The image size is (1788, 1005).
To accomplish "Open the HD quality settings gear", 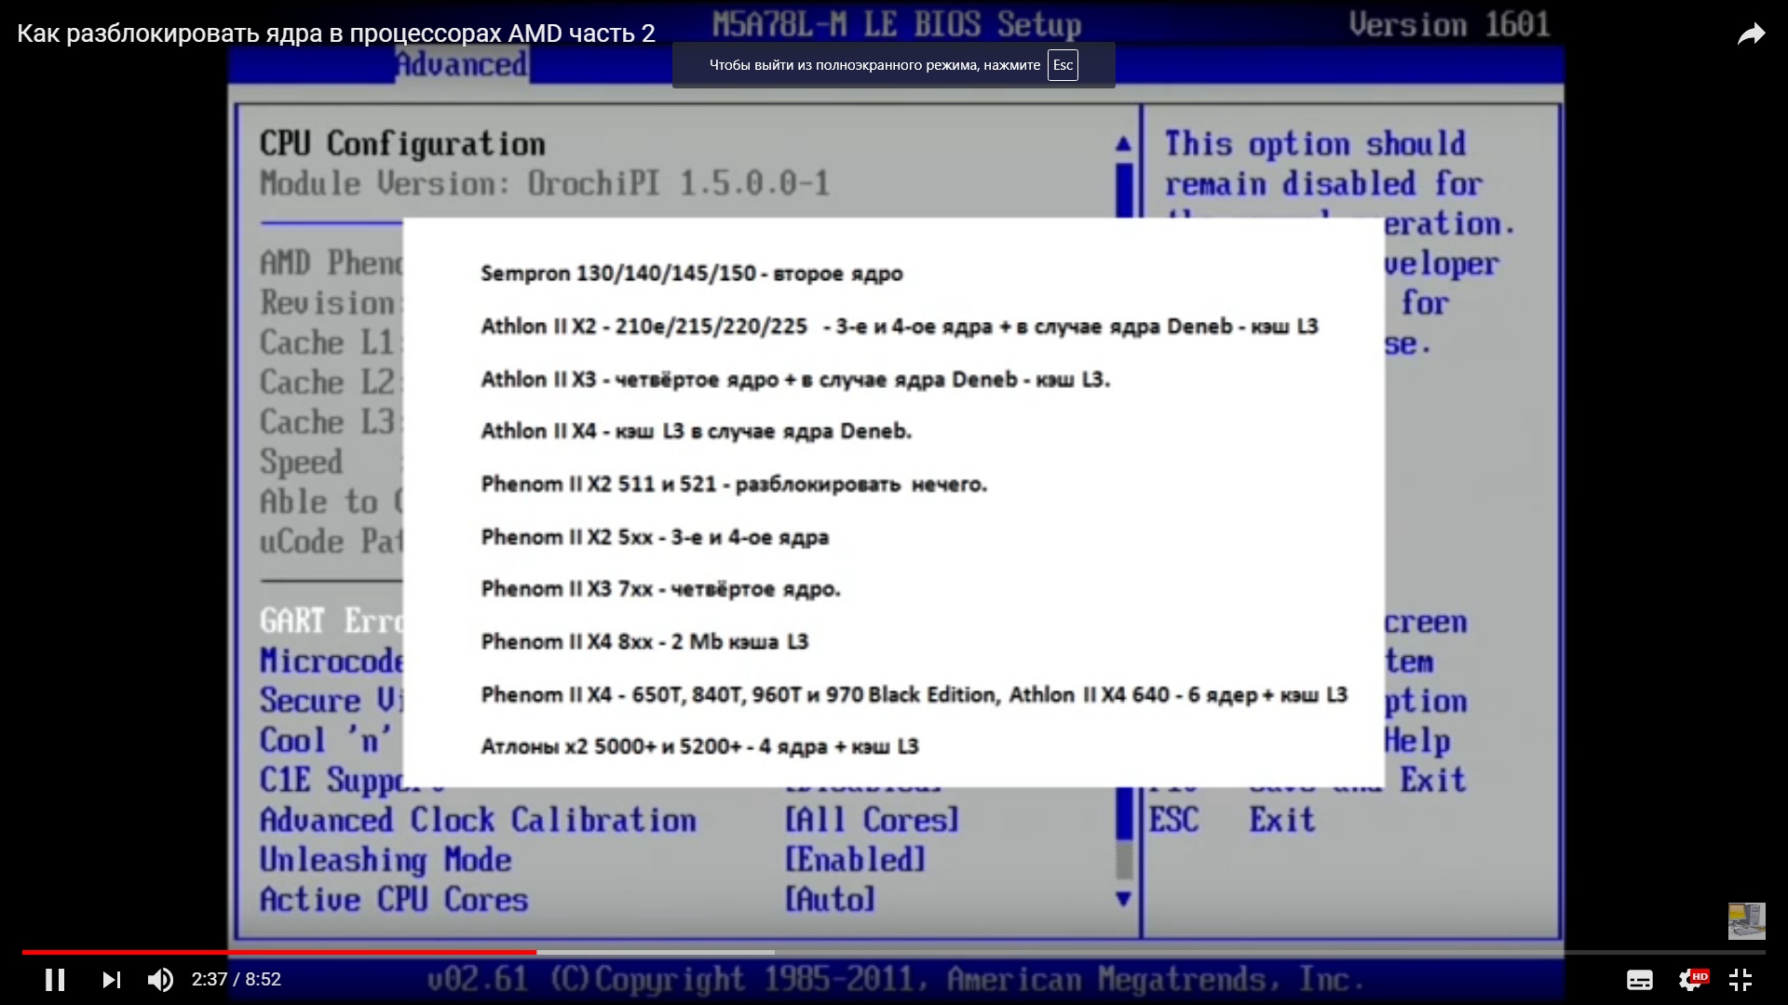I will pos(1691,979).
